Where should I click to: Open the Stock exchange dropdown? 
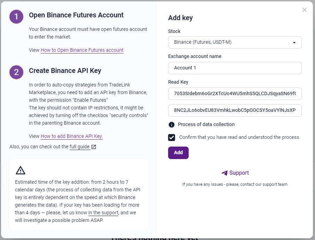tap(235, 42)
